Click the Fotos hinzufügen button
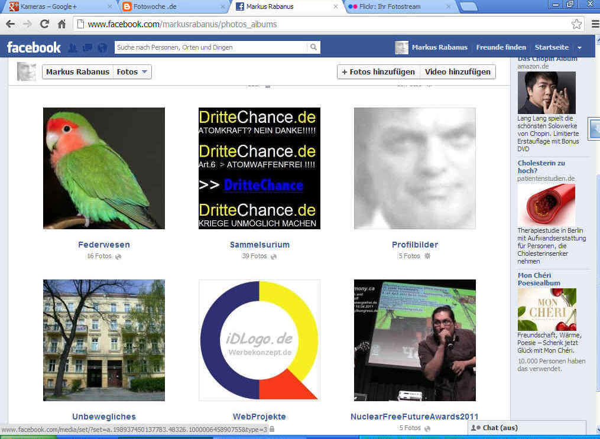This screenshot has height=439, width=600. tap(378, 72)
